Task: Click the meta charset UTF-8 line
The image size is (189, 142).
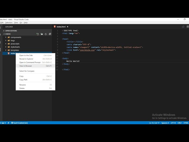Action: (x=79, y=45)
